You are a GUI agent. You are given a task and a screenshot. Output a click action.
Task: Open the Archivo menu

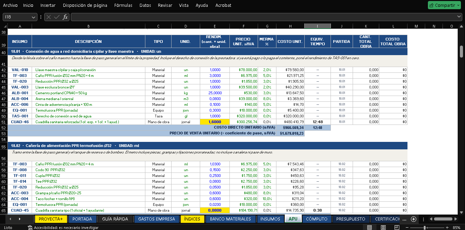pos(10,5)
